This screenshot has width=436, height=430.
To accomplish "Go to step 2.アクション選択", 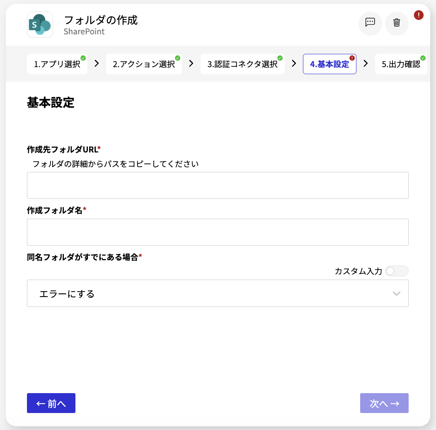I will coord(144,64).
